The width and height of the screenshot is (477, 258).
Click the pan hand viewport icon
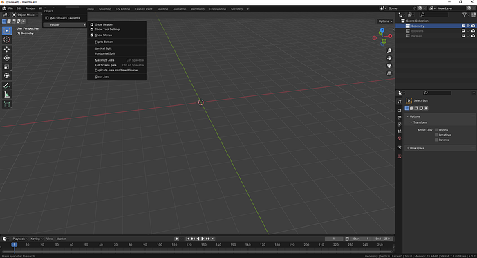click(389, 58)
